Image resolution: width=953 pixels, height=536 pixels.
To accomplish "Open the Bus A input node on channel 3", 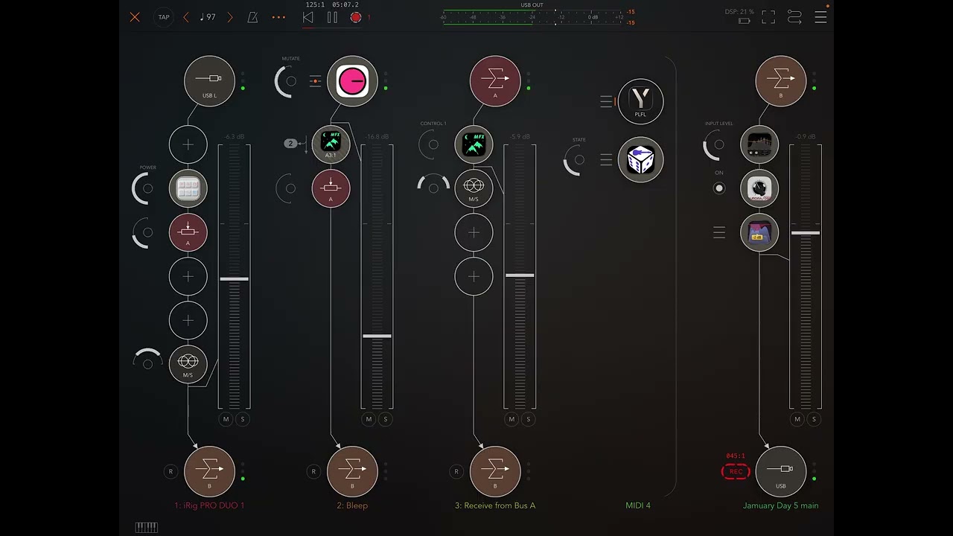I will tap(495, 81).
